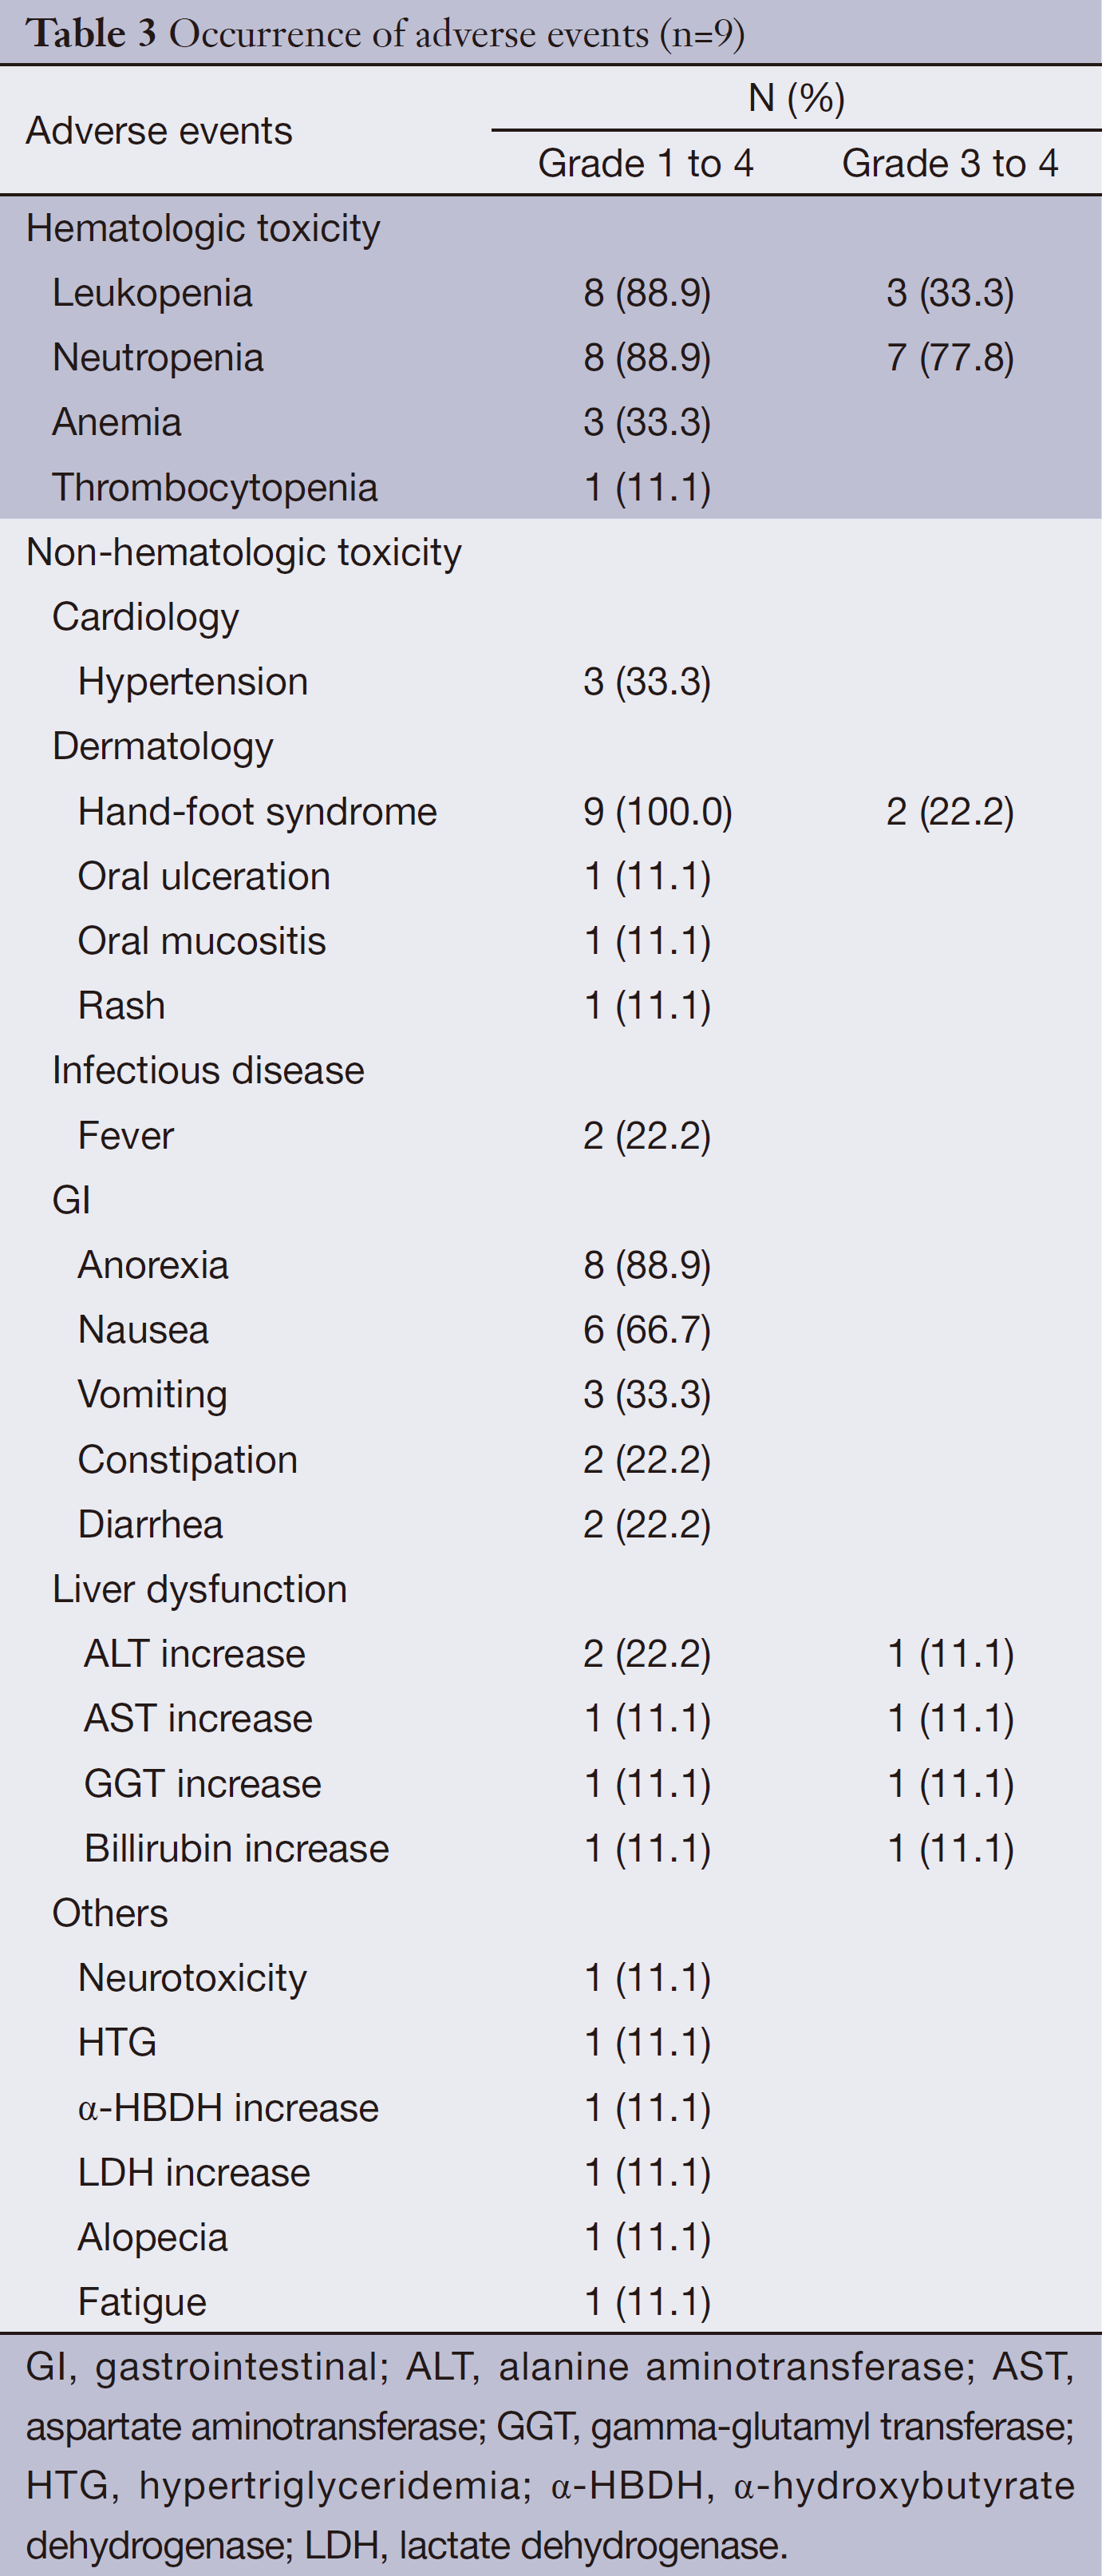Select the Infectious disease subheading
Image resolution: width=1102 pixels, height=2576 pixels.
[x=208, y=1071]
